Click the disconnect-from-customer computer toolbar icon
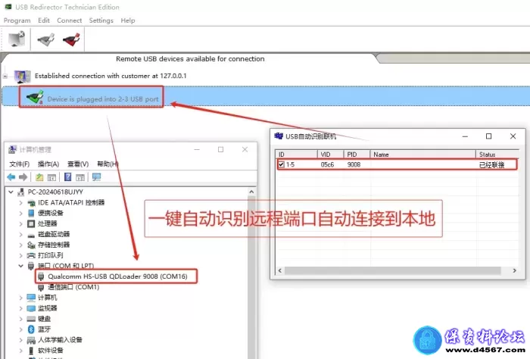 click(17, 39)
